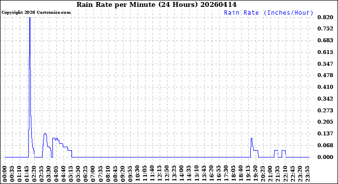The height and width of the screenshot is (184, 338).
Task: Click the 03:30 time label
Action: tap(49, 174)
